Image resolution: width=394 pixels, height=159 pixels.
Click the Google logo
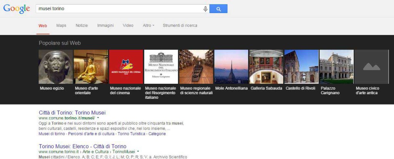(x=17, y=8)
